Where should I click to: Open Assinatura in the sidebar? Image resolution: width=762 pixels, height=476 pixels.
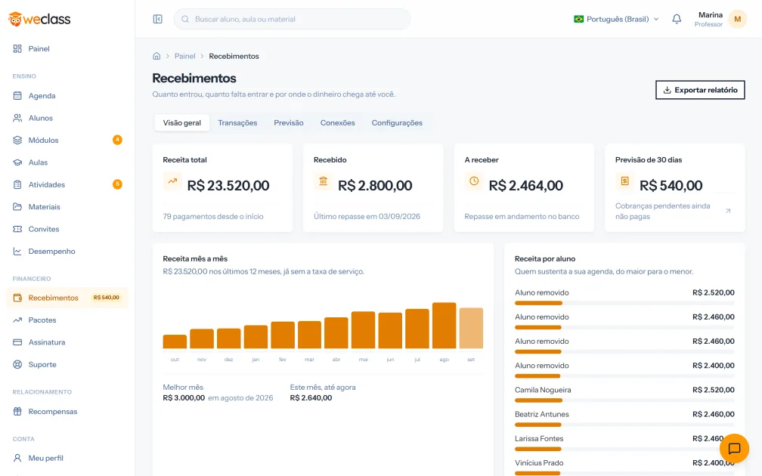point(67,342)
